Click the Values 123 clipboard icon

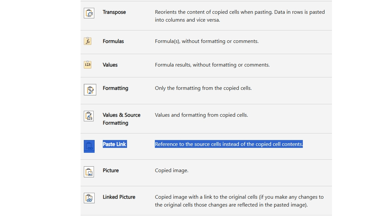click(x=87, y=65)
